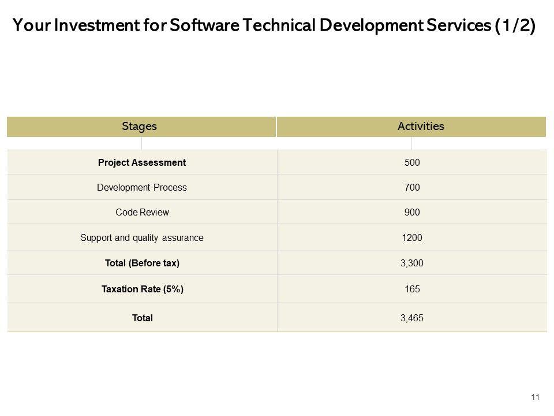Select the Support and quality assurance cell
This screenshot has width=554, height=416.
pyautogui.click(x=142, y=237)
